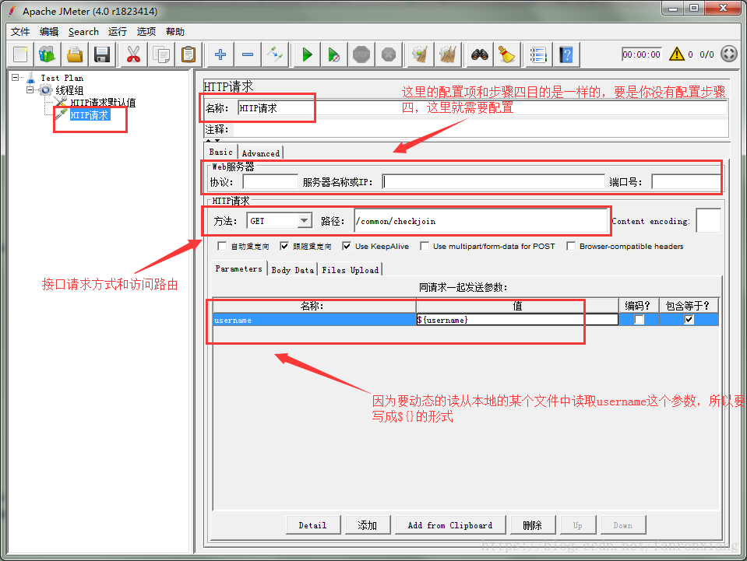
Task: Click the 名称 input field
Action: click(x=482, y=108)
